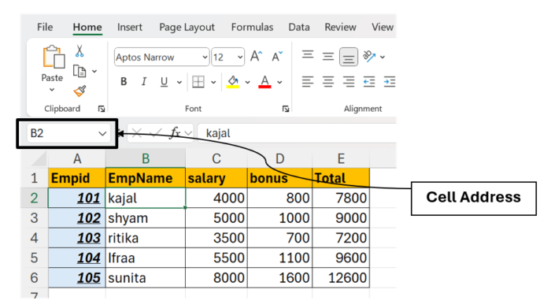Image resolution: width=551 pixels, height=308 pixels.
Task: Select the column A header
Action: (77, 158)
